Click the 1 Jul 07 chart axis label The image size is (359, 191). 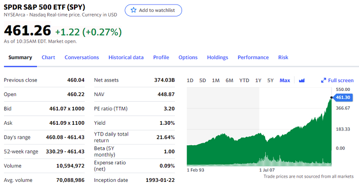point(267,170)
